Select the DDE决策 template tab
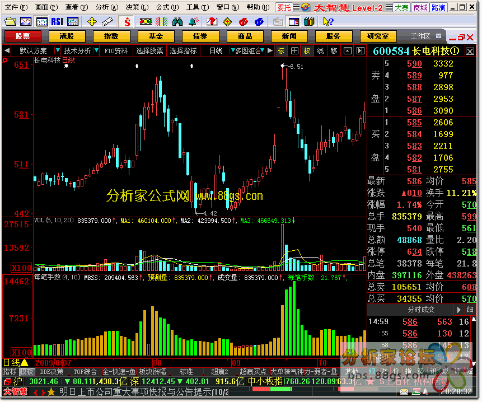Image resolution: width=482 pixels, height=402 pixels. pos(52,372)
